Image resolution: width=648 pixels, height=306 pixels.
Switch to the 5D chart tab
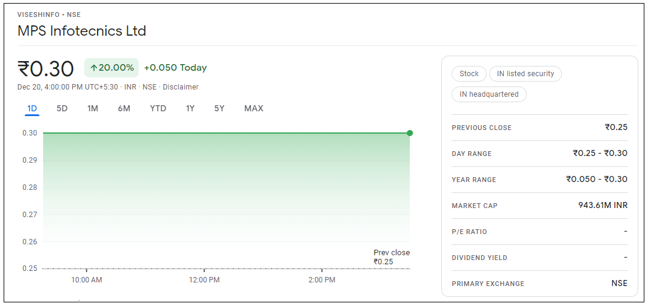(62, 109)
